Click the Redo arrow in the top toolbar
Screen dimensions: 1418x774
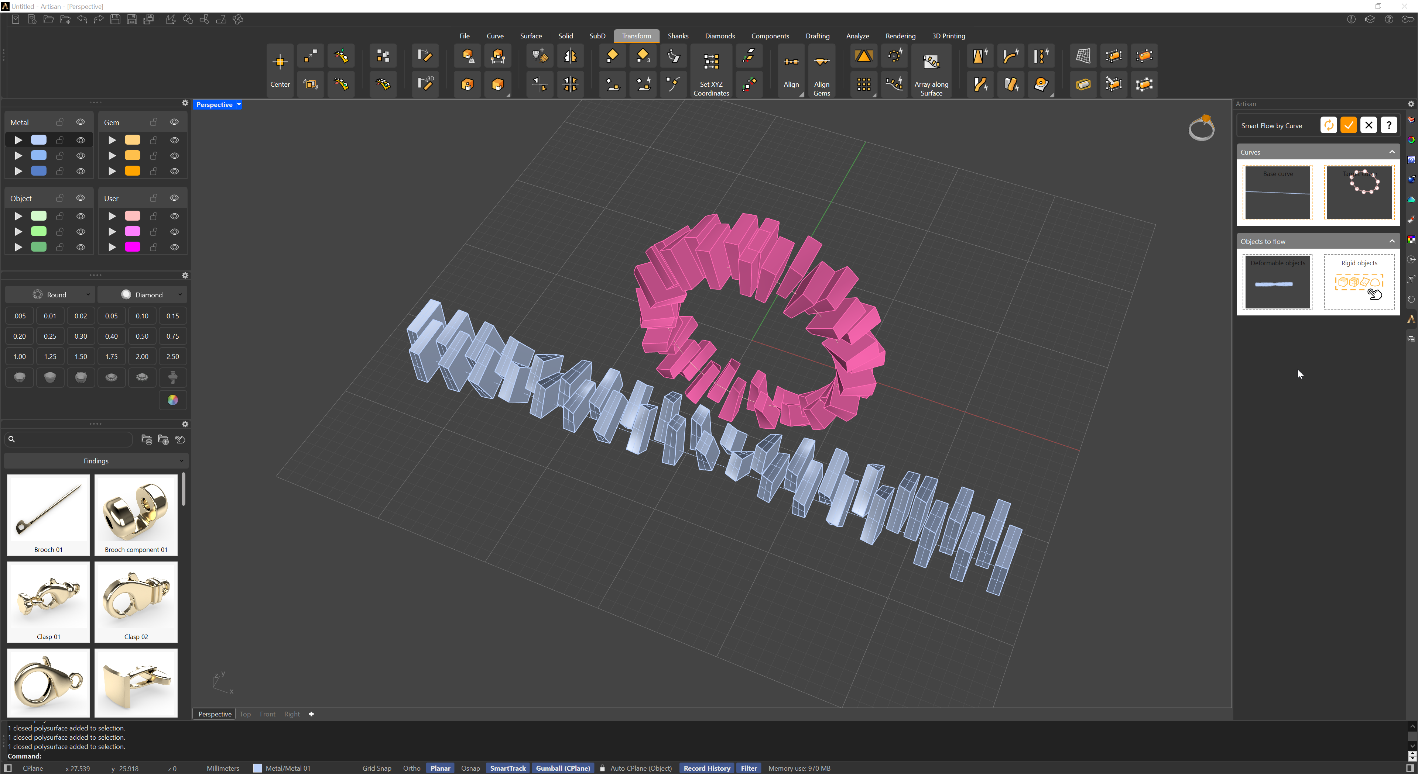click(99, 19)
